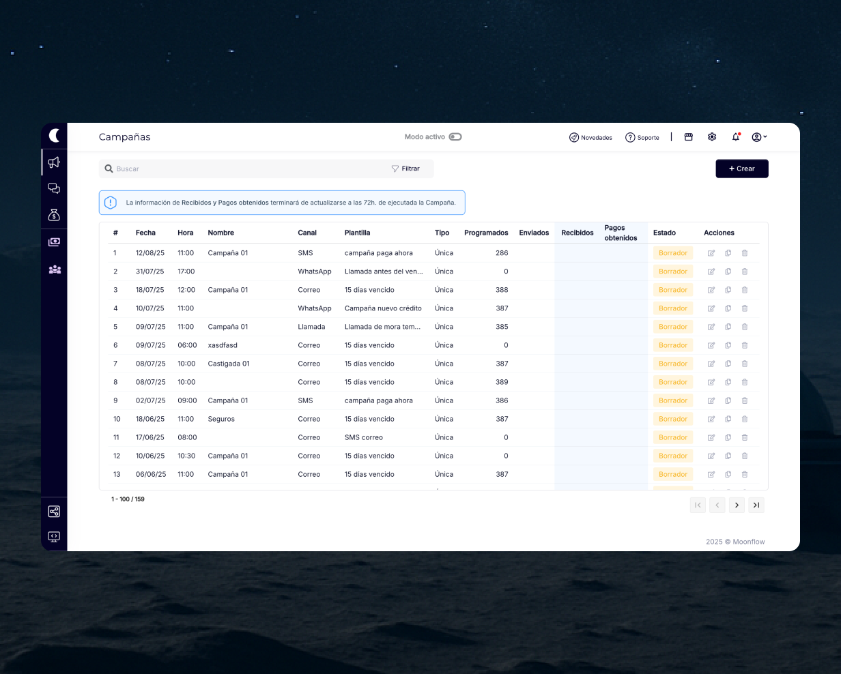This screenshot has height=674, width=841.
Task: Open Novedades from the top bar
Action: point(590,137)
